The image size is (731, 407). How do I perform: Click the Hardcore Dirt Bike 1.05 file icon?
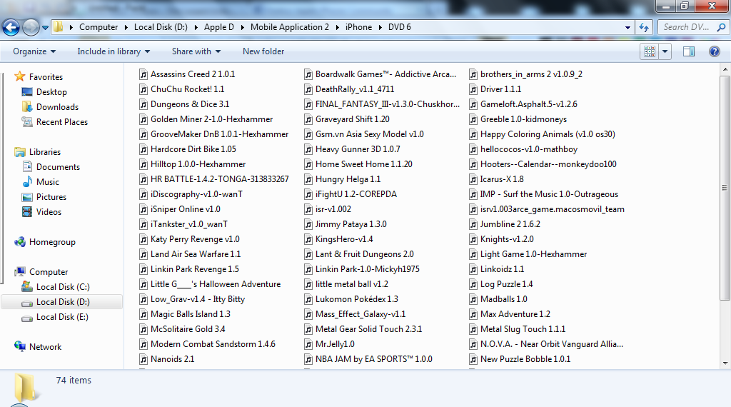143,149
